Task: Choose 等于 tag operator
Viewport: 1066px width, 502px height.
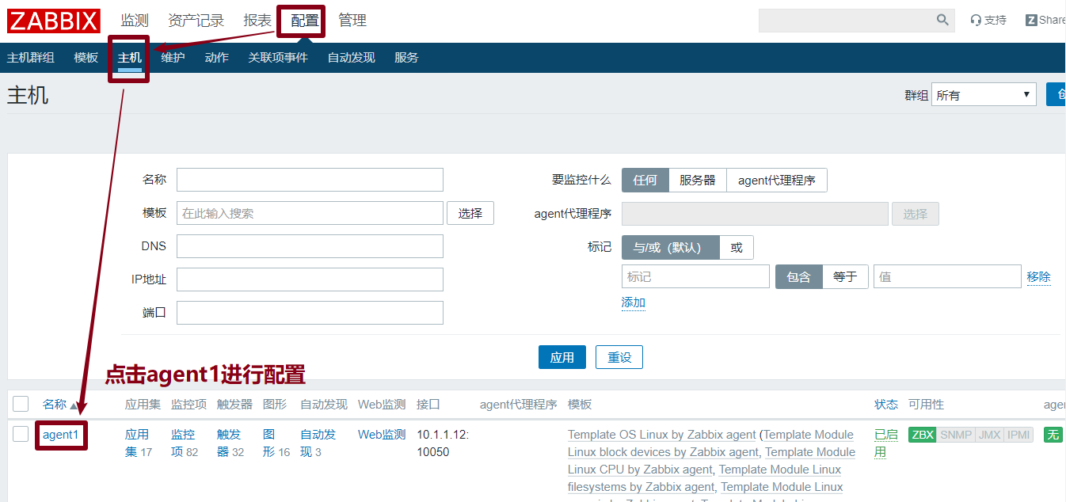Action: click(845, 276)
